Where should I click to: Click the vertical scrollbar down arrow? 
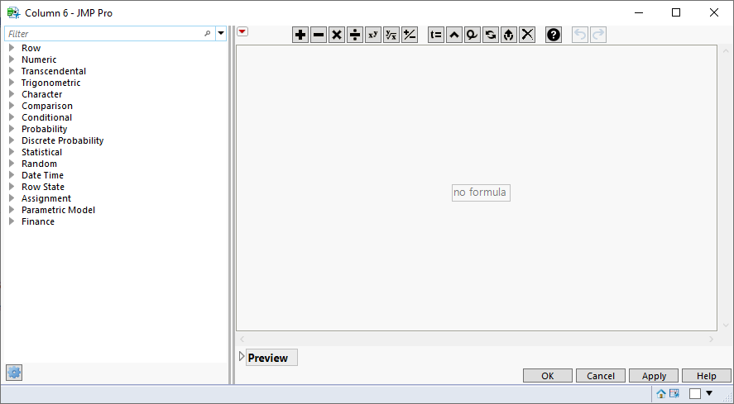click(726, 326)
